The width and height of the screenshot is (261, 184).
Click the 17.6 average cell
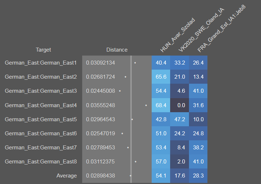pos(180,176)
